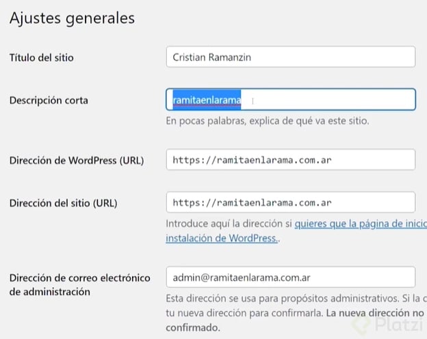427x339 pixels.
Task: Follow the "instalación de WordPress" link
Action: [221, 239]
